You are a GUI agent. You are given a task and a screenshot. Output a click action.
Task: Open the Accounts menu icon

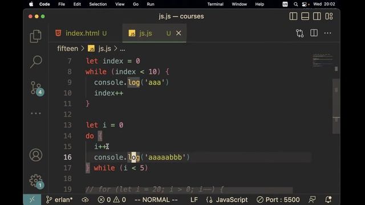coord(36,155)
